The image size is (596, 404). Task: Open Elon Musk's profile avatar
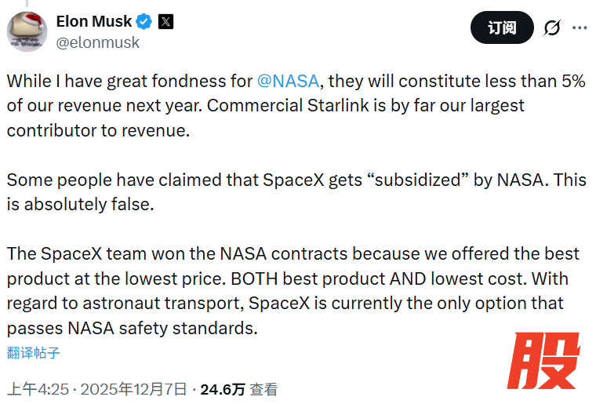pos(27,31)
